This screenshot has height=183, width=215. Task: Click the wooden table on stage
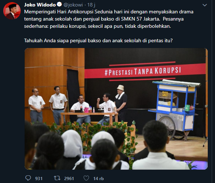89,118
